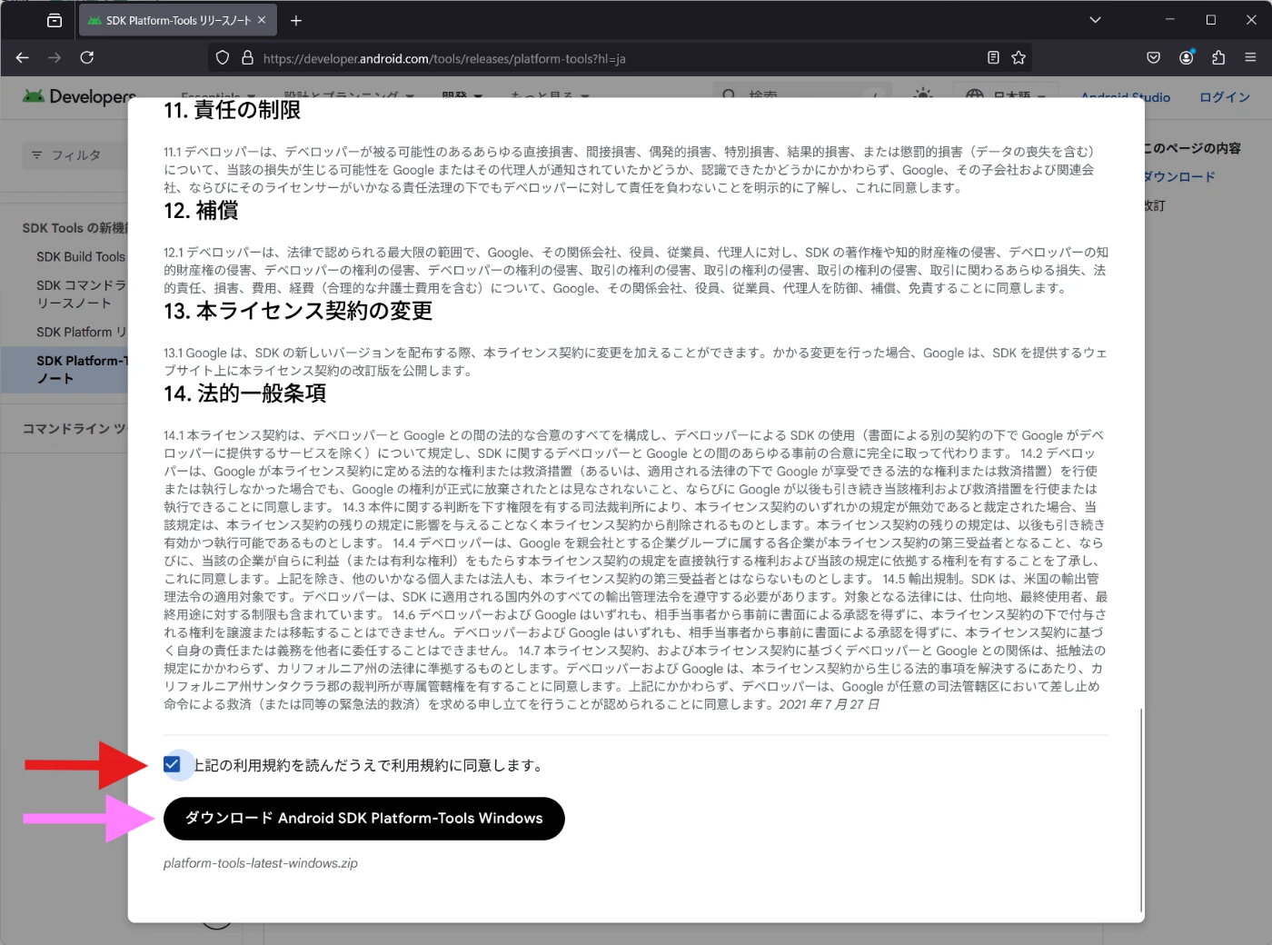Show site security lock information
The height and width of the screenshot is (945, 1272).
(247, 58)
